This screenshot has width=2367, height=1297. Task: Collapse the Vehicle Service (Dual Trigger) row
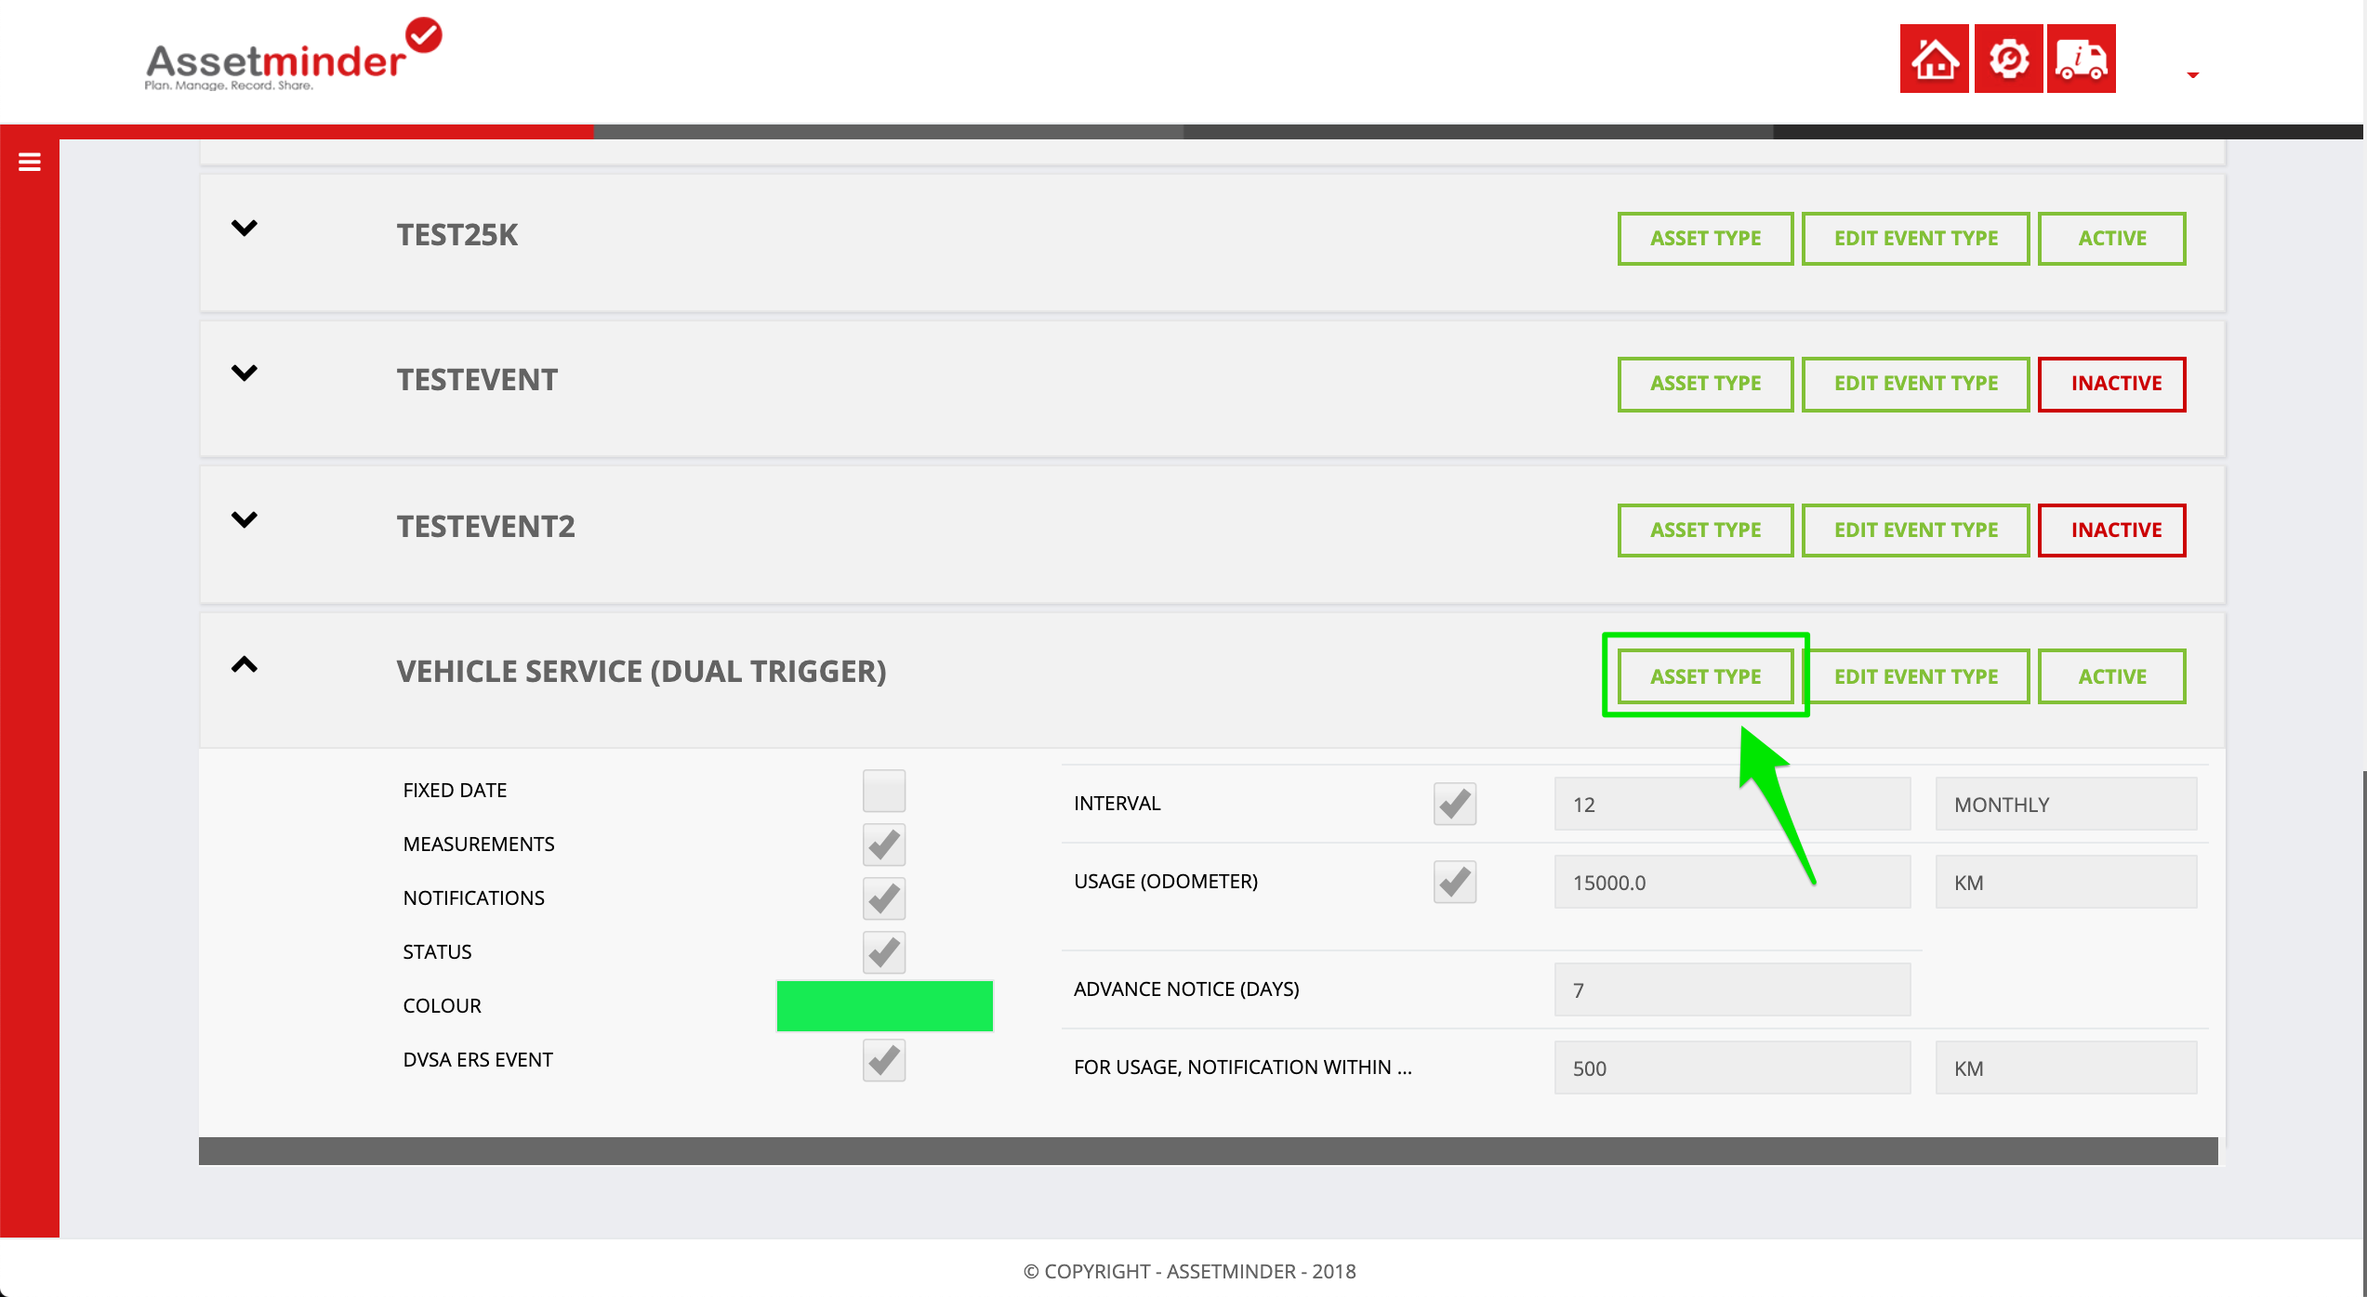pyautogui.click(x=244, y=664)
